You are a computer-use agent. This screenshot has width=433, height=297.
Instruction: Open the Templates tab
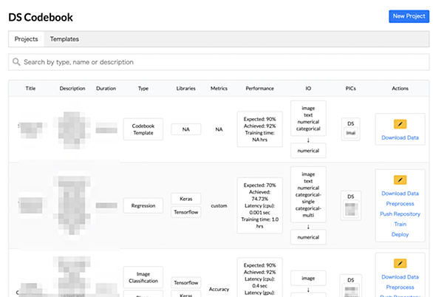pyautogui.click(x=64, y=39)
